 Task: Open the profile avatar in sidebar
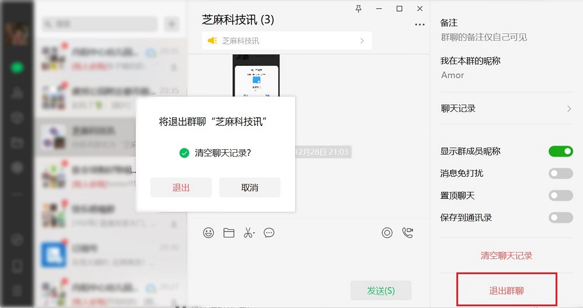pyautogui.click(x=17, y=34)
